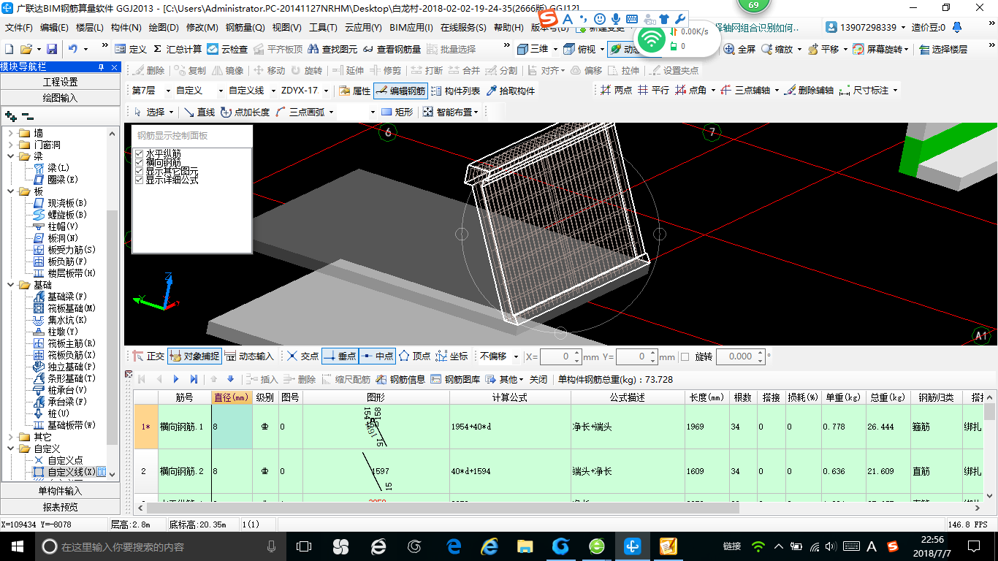Toggle 中点 midpoint snap
This screenshot has width=998, height=561.
pos(377,356)
